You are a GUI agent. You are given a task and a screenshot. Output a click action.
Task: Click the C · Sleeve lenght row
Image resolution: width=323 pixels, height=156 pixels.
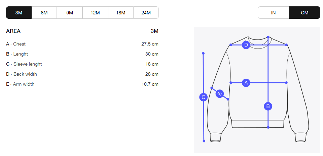(82, 64)
